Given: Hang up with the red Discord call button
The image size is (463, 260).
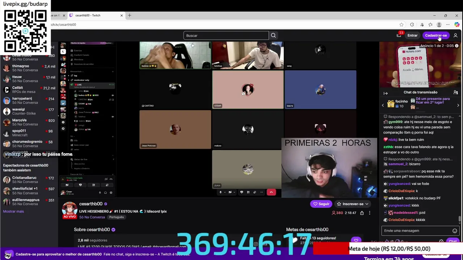Looking at the screenshot, I should 271,192.
